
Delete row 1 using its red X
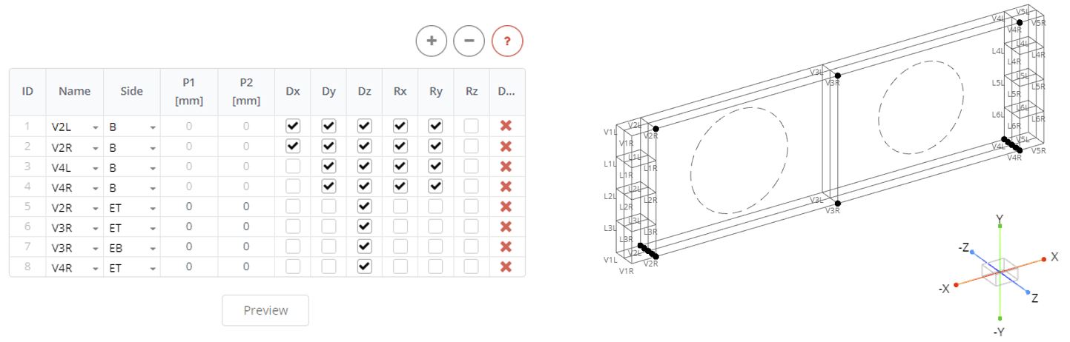pyautogui.click(x=506, y=126)
